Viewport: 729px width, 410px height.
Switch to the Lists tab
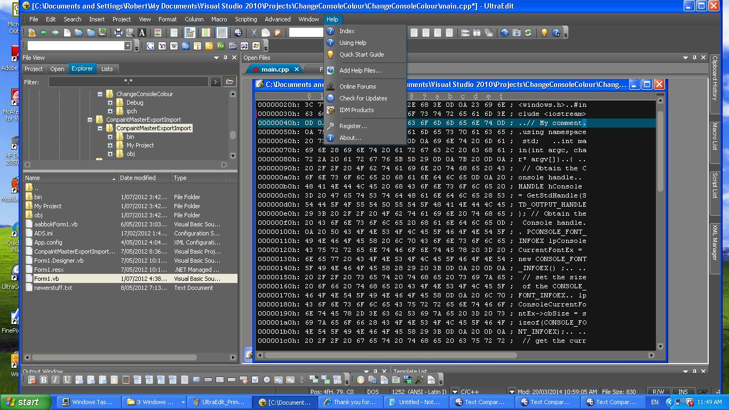pyautogui.click(x=107, y=69)
